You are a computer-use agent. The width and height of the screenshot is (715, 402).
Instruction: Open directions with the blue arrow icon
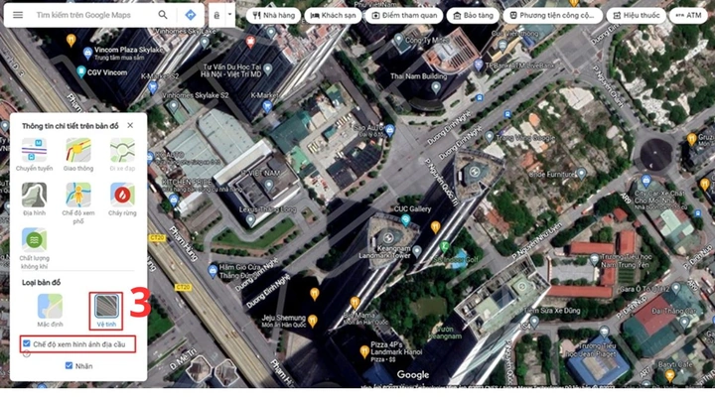coord(190,15)
